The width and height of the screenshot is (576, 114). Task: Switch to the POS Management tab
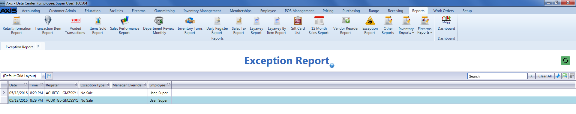point(299,11)
